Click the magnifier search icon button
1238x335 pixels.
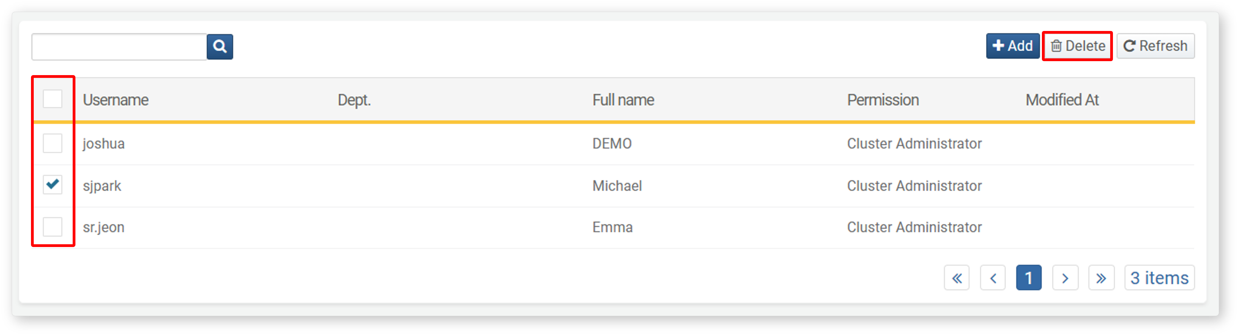(x=220, y=47)
